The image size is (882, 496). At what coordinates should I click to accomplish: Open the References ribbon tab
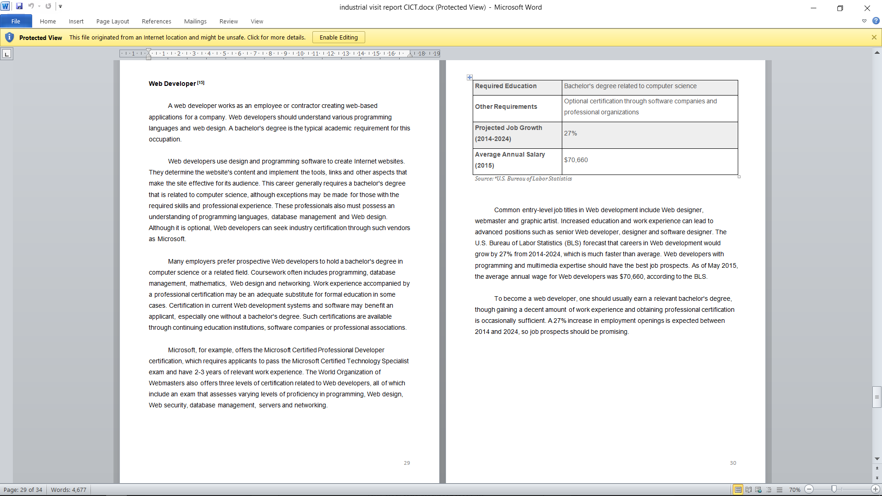[156, 21]
